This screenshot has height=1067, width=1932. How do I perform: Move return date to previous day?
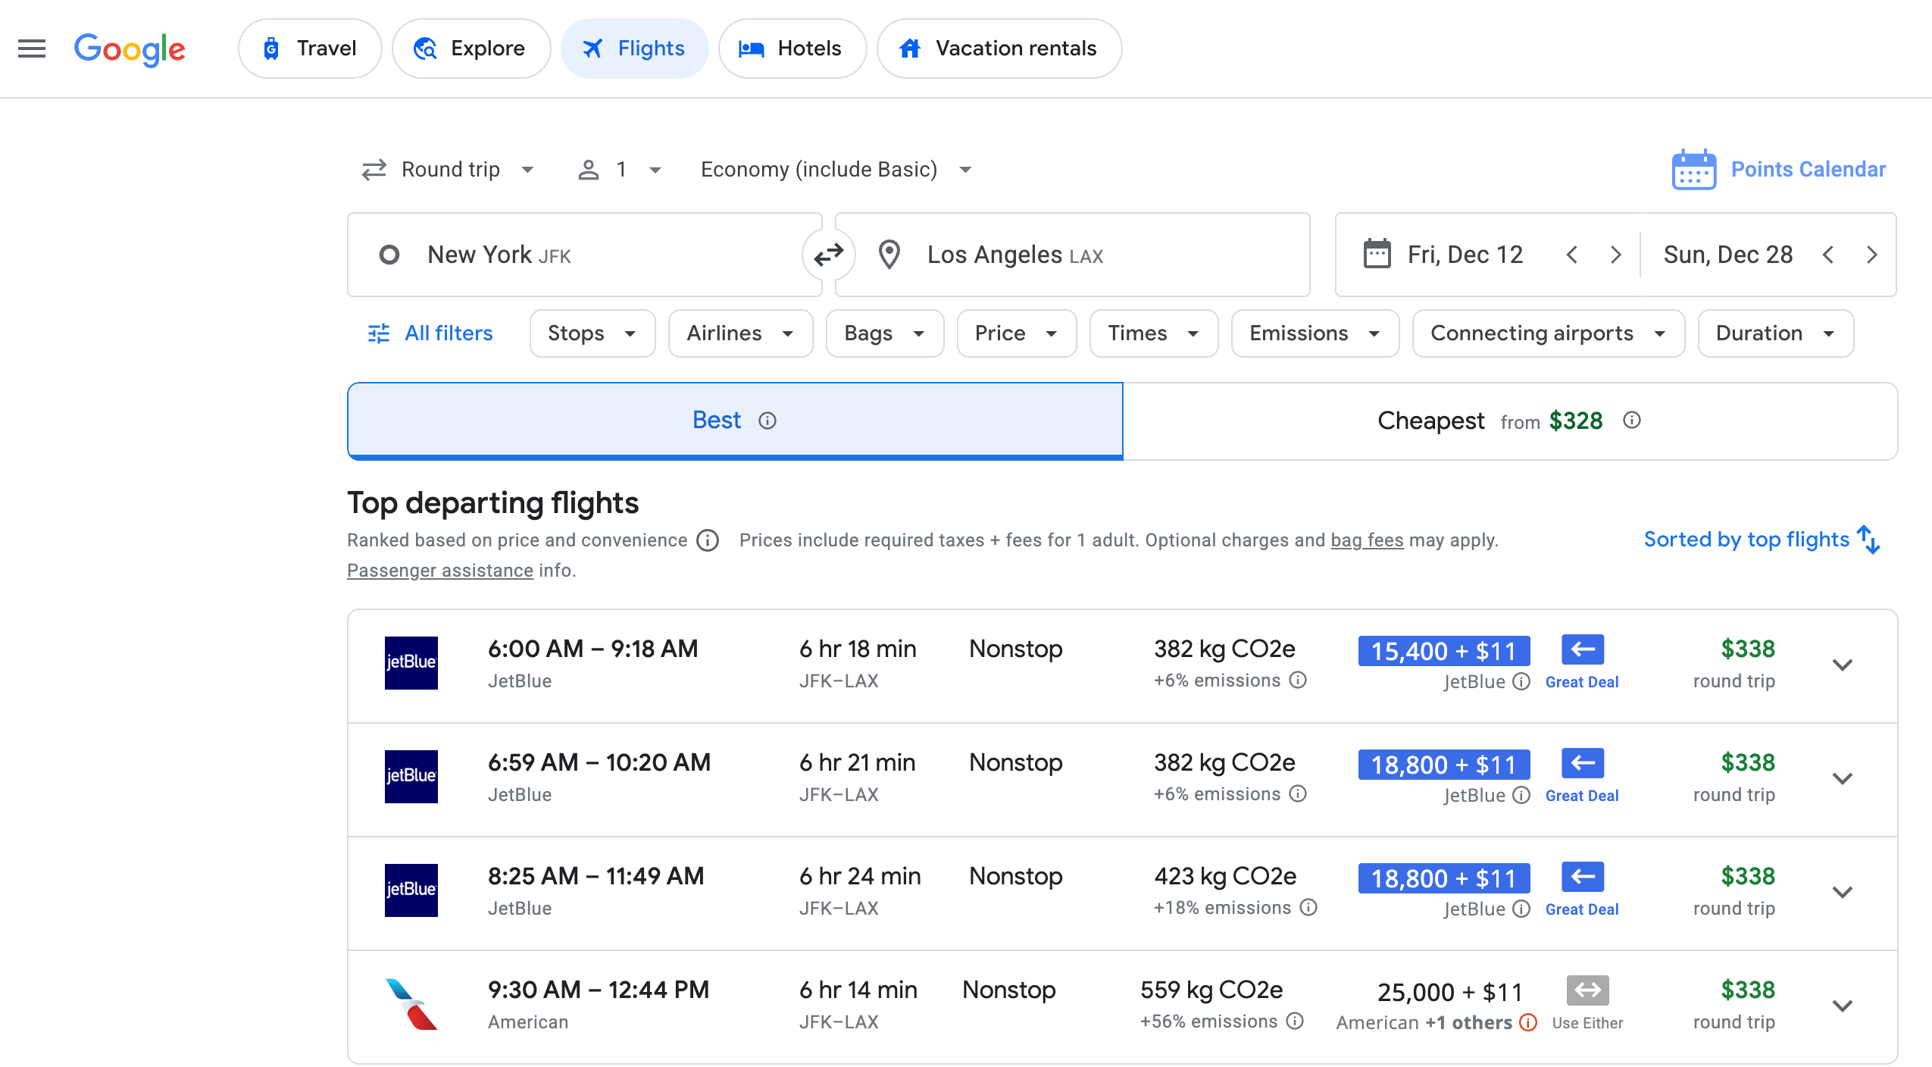pyautogui.click(x=1828, y=255)
